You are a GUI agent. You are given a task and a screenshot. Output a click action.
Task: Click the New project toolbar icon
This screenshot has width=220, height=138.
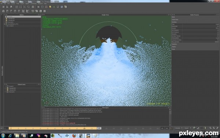[3, 7]
